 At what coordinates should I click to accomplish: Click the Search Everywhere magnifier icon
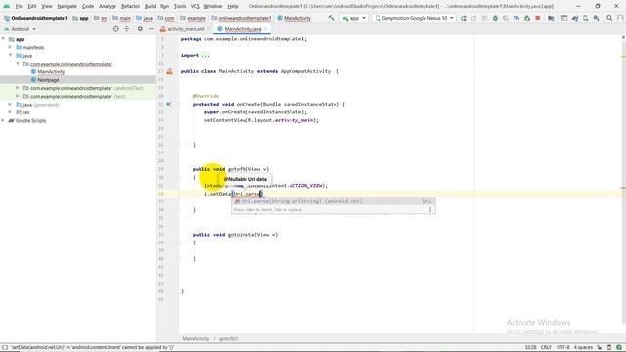609,18
